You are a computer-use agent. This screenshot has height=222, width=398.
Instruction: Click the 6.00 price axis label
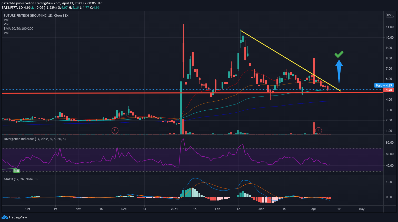pos(389,79)
